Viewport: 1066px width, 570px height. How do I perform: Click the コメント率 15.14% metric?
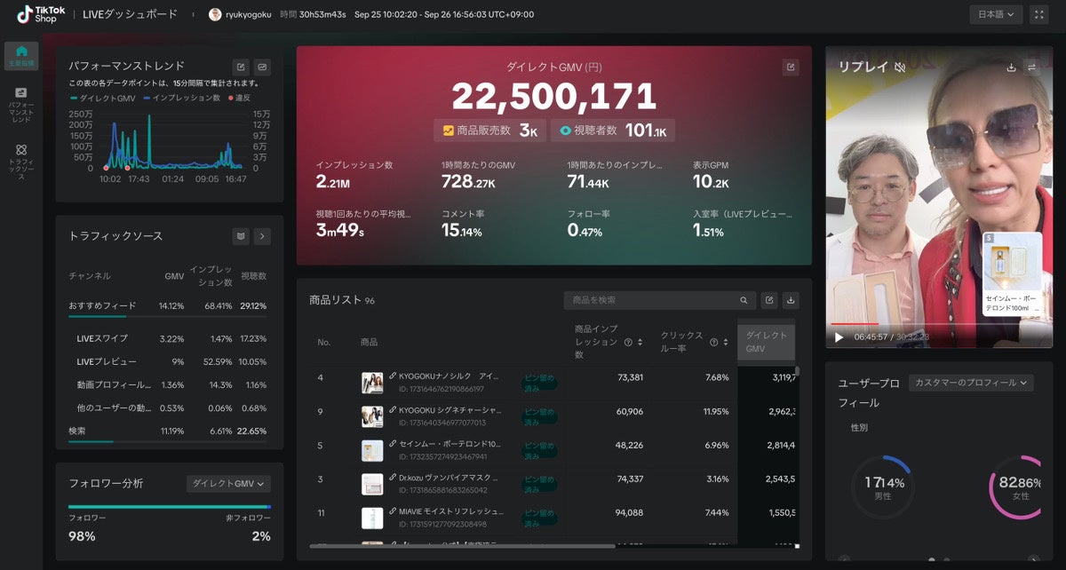pos(462,225)
